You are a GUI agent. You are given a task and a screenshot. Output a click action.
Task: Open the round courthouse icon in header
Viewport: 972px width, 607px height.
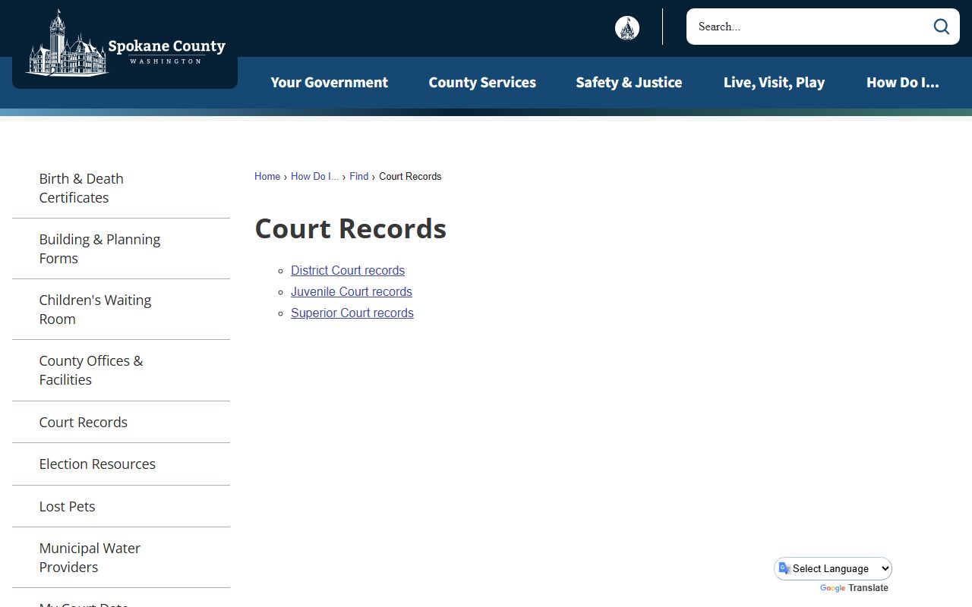[x=627, y=28]
